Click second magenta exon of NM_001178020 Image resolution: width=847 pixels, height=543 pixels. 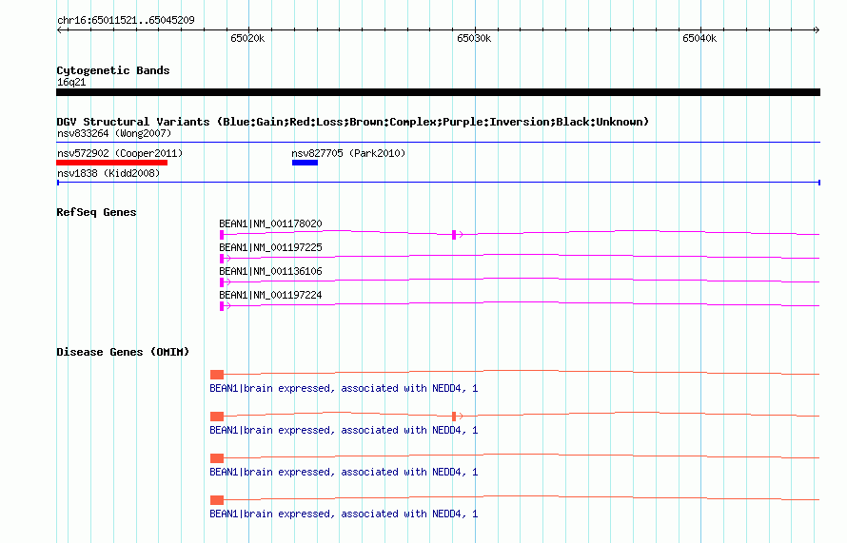454,234
